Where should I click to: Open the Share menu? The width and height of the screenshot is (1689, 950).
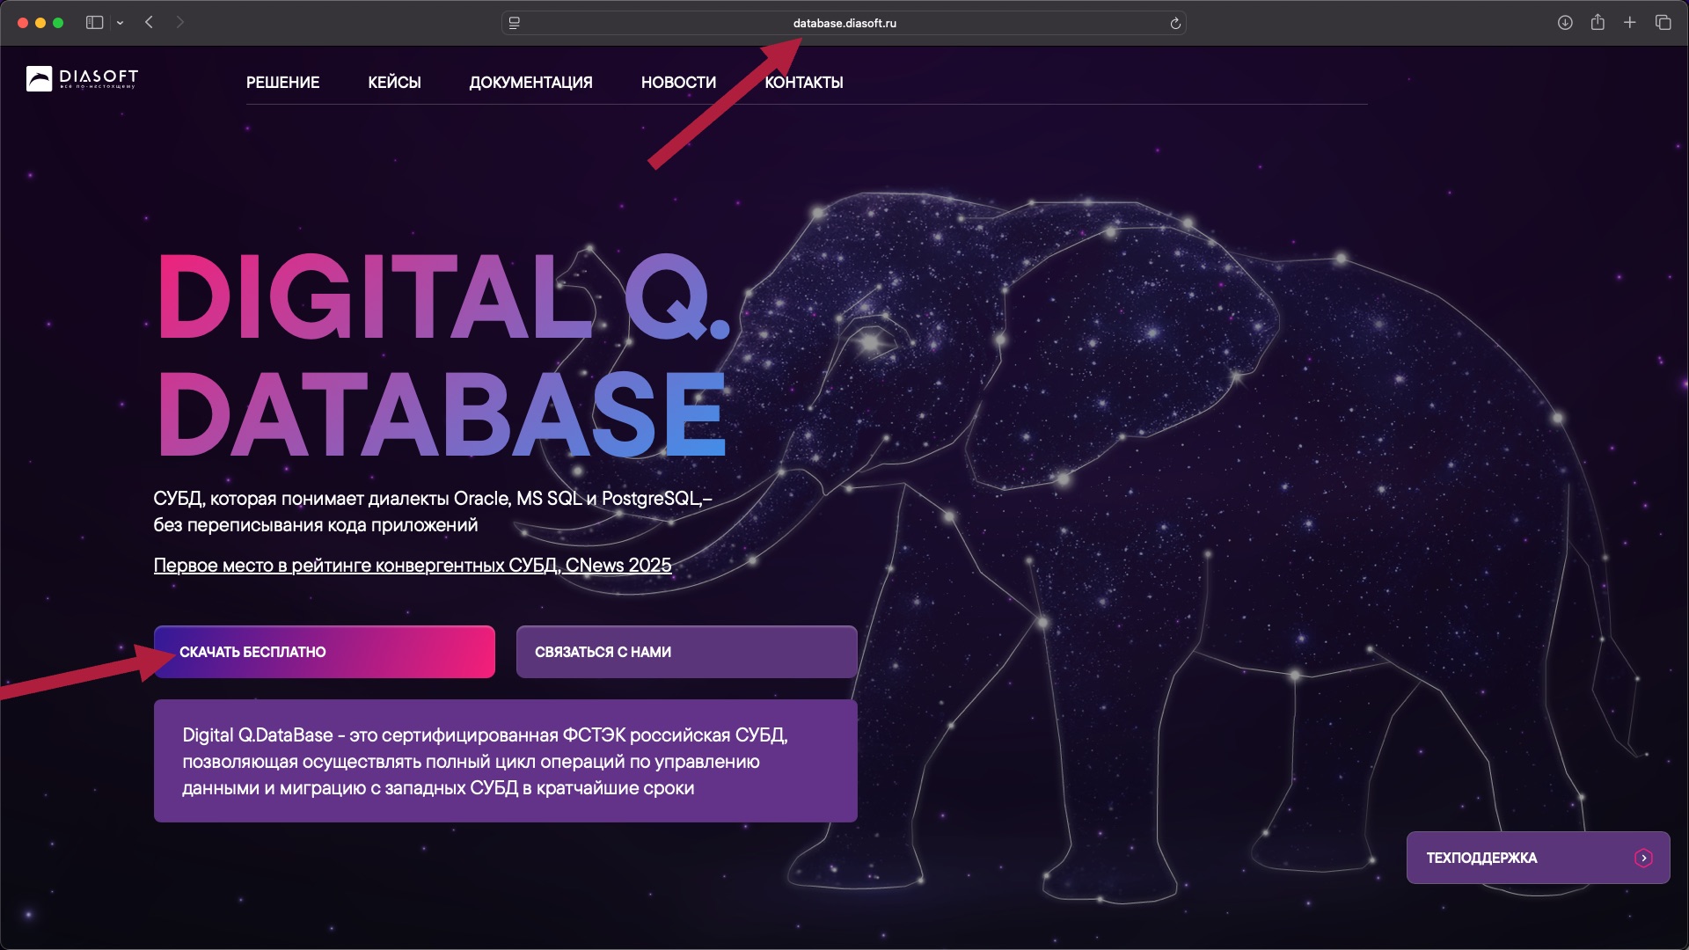1598,22
